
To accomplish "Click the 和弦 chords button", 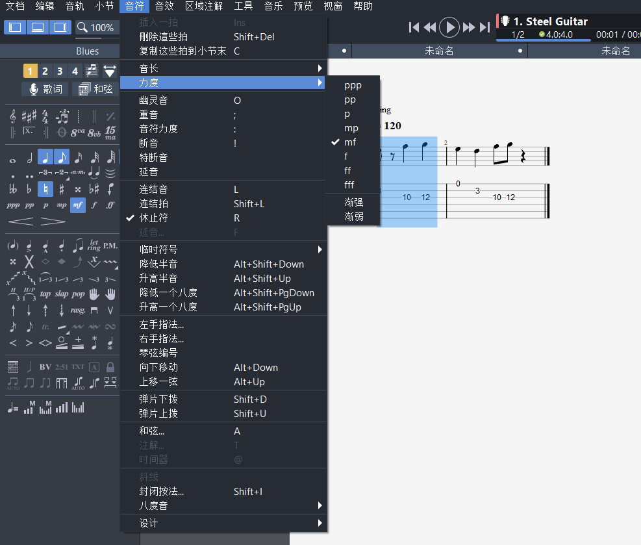I will tap(95, 89).
